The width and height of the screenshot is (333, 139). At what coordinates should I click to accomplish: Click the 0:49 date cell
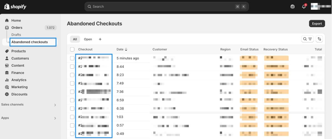pyautogui.click(x=120, y=133)
